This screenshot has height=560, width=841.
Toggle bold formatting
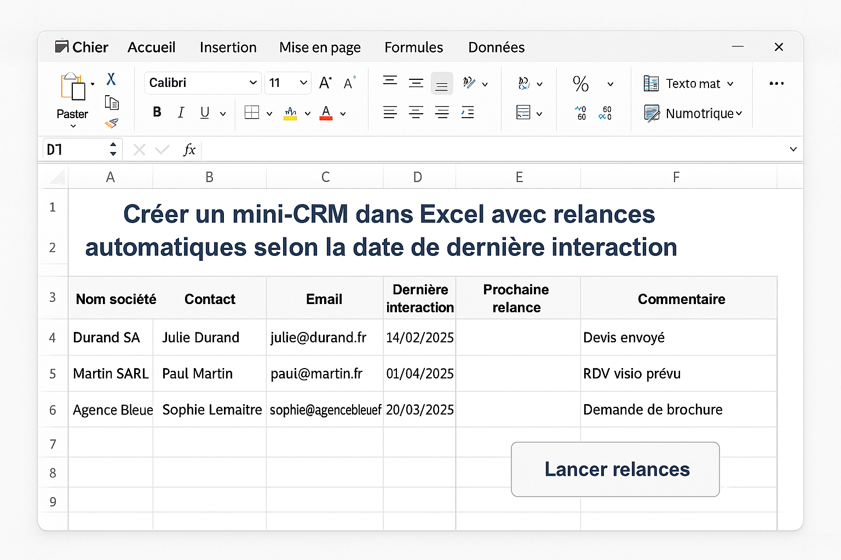tap(157, 112)
